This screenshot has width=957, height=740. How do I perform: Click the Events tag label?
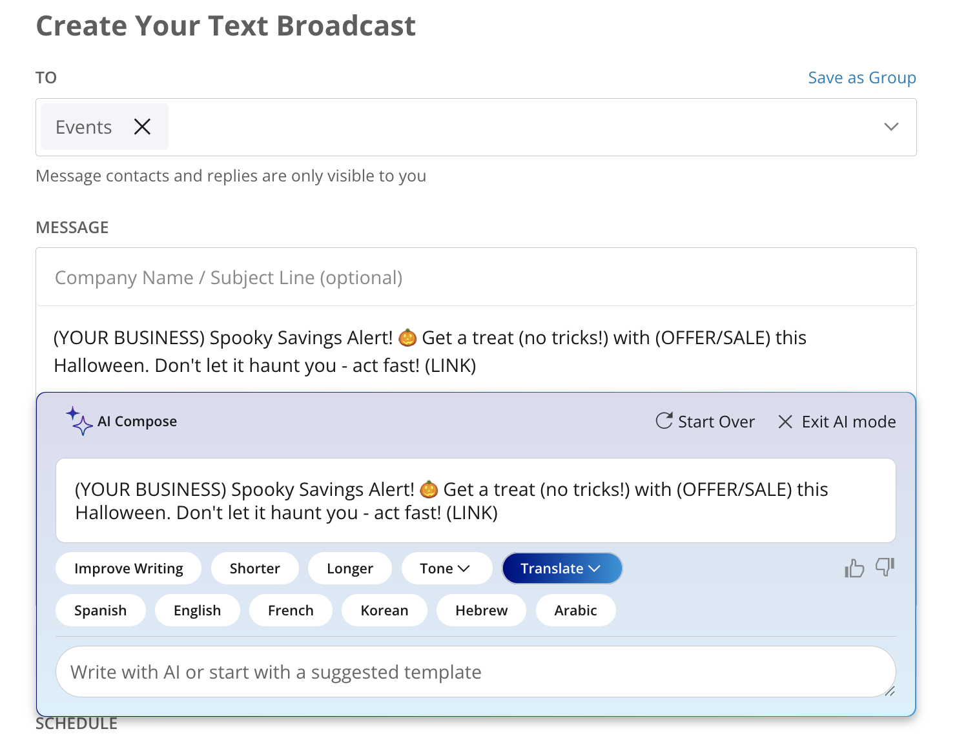tap(84, 127)
